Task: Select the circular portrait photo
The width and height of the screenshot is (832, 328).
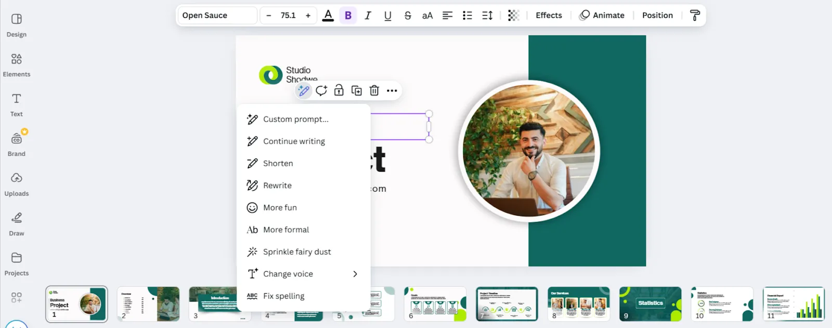Action: tap(529, 151)
